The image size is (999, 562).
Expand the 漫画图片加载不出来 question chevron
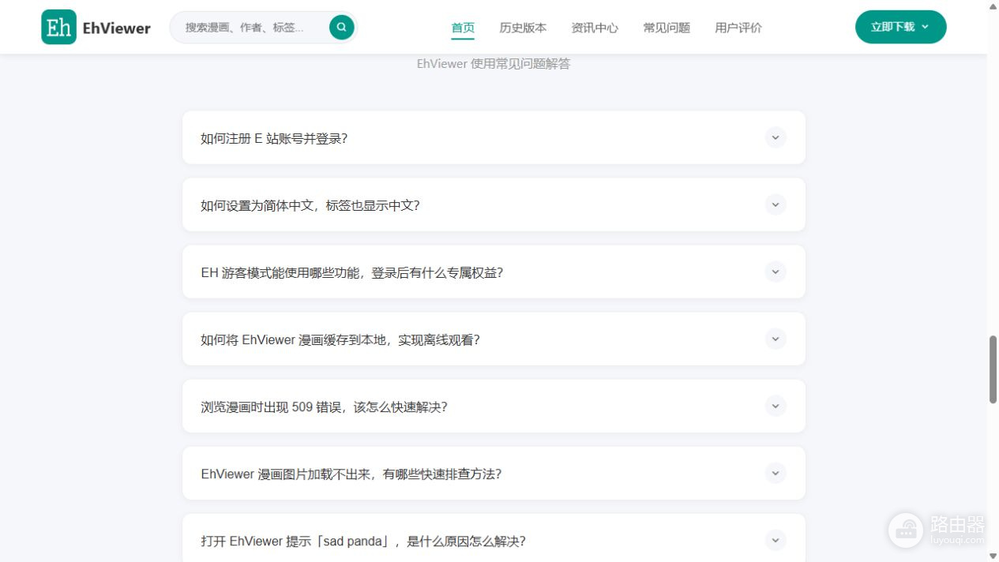(x=776, y=473)
